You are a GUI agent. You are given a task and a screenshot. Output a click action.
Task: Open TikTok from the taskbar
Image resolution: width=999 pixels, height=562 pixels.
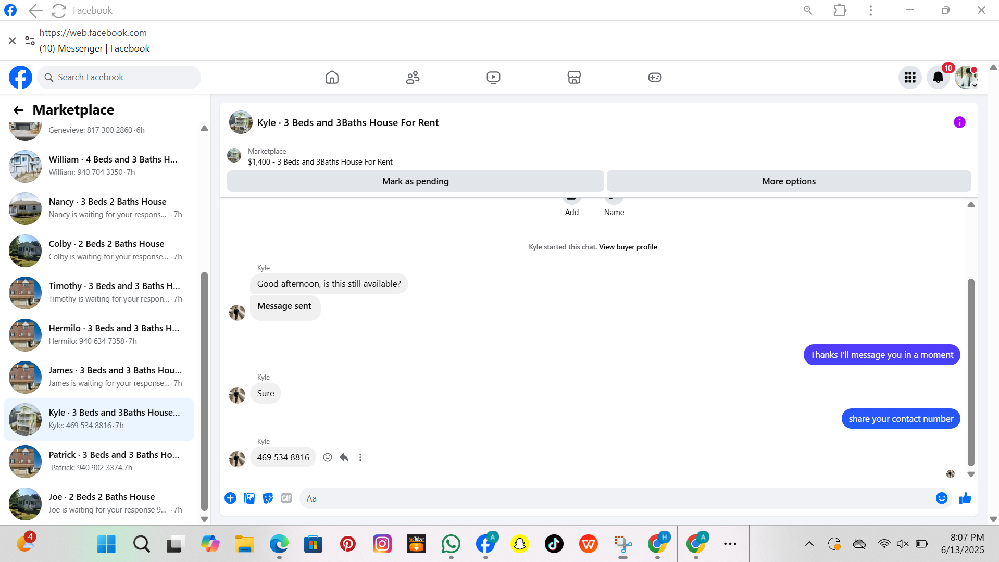click(554, 544)
